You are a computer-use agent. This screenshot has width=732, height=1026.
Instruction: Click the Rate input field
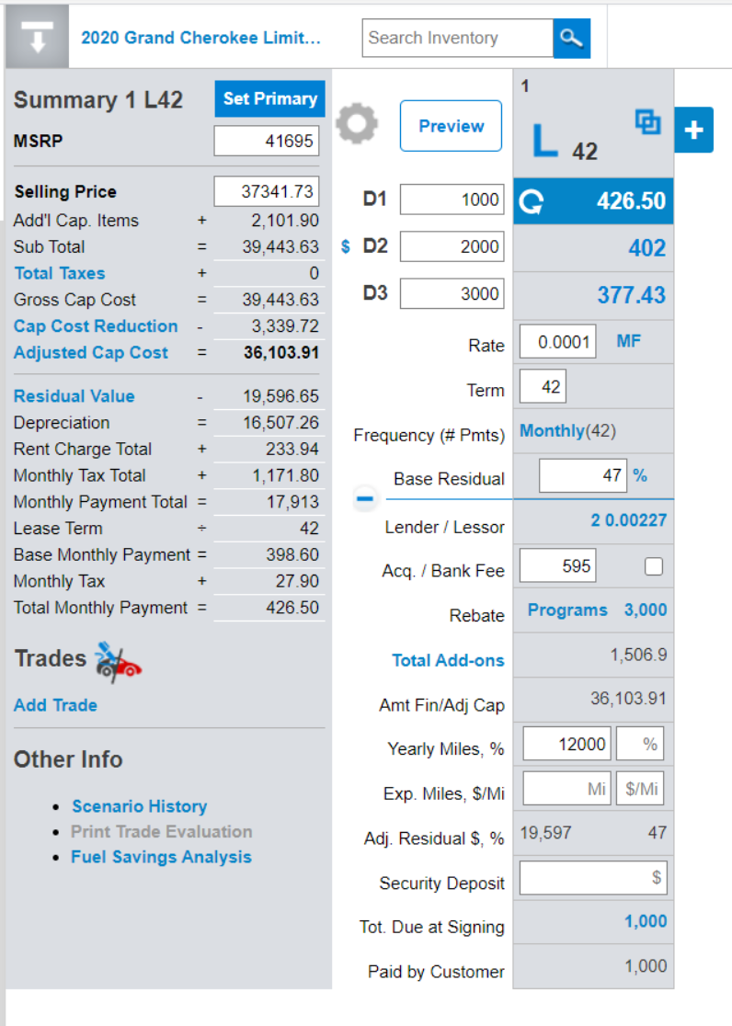[558, 342]
